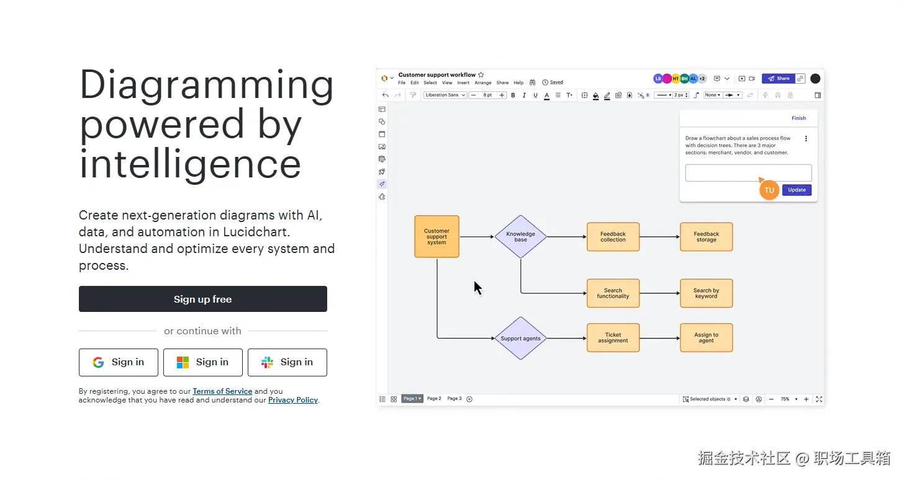Select the format painter roller icon
The image size is (904, 480).
[413, 95]
